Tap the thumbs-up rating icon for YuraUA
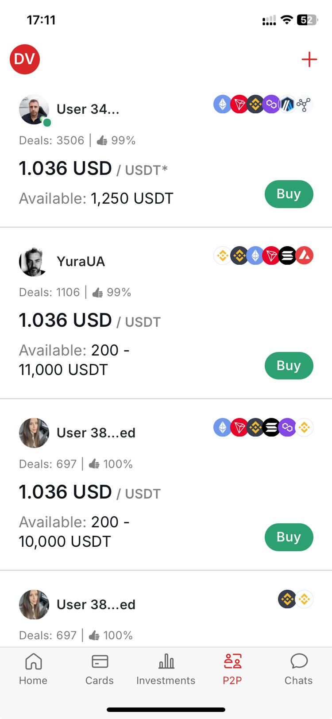The height and width of the screenshot is (719, 332). (x=97, y=293)
